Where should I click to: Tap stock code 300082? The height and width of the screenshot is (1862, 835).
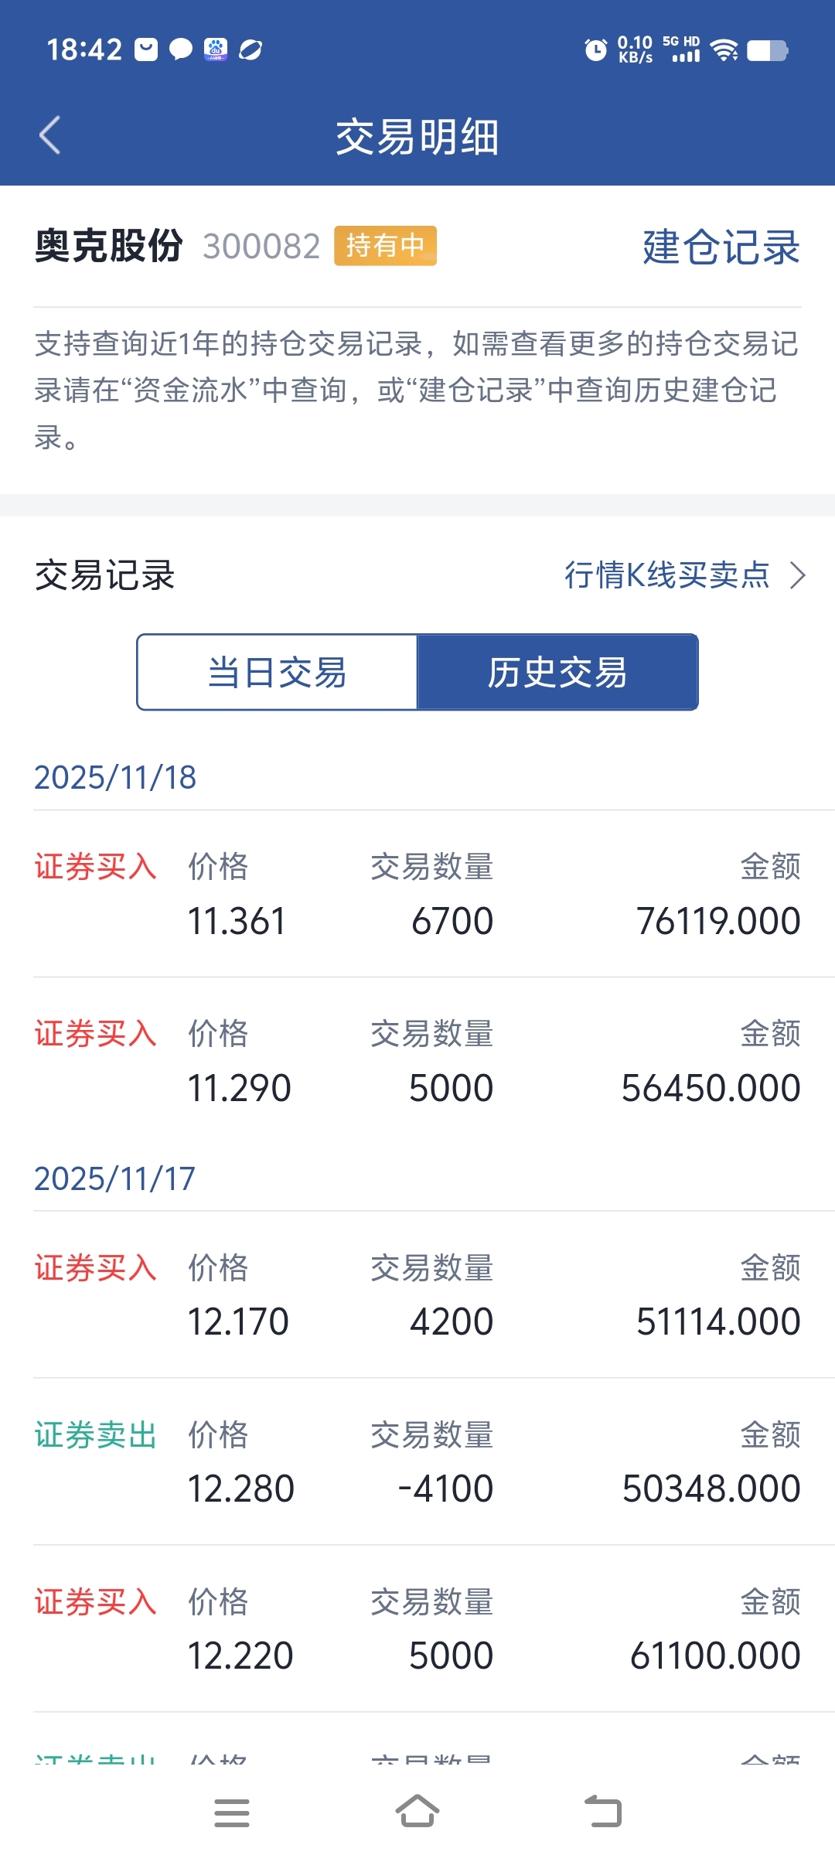point(261,247)
